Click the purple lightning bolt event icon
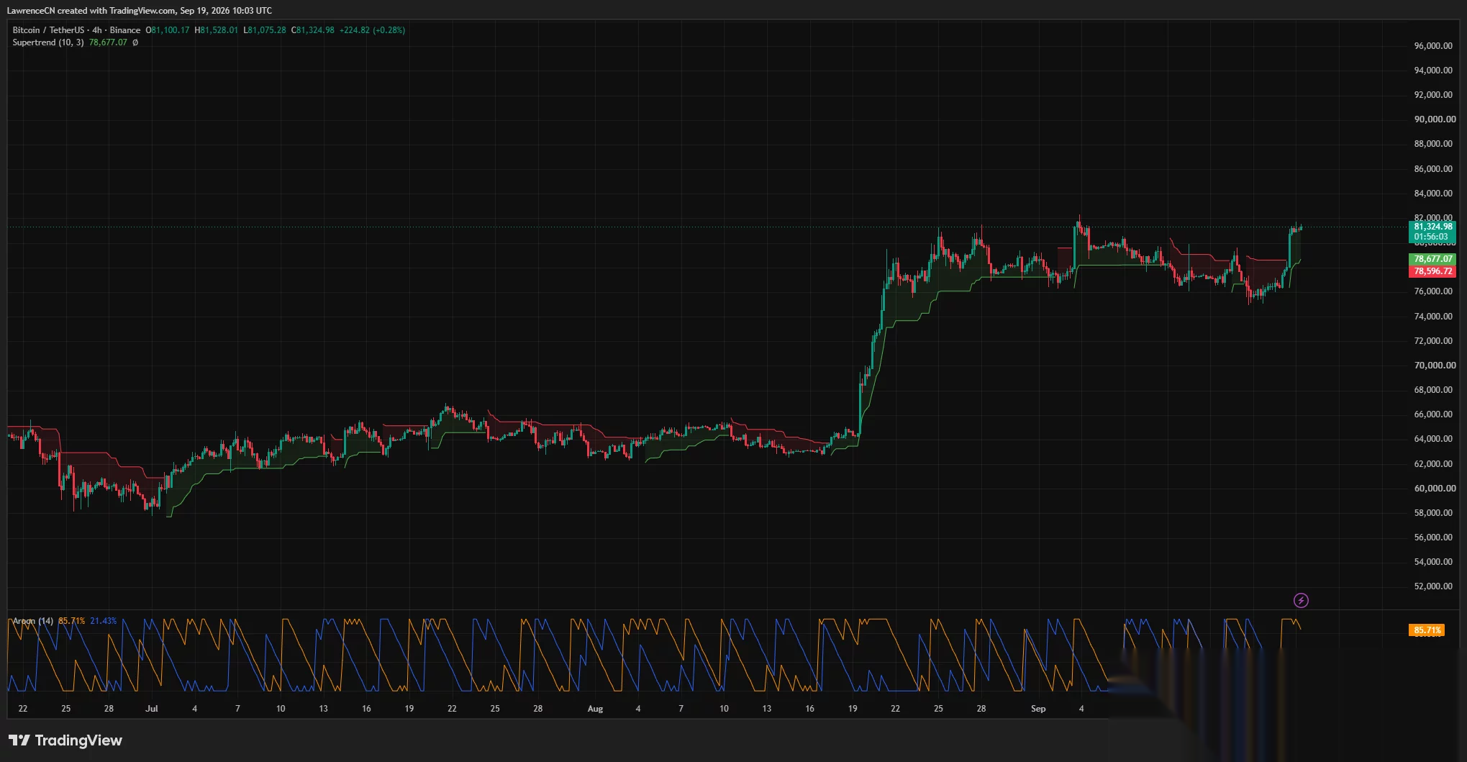 [1301, 600]
